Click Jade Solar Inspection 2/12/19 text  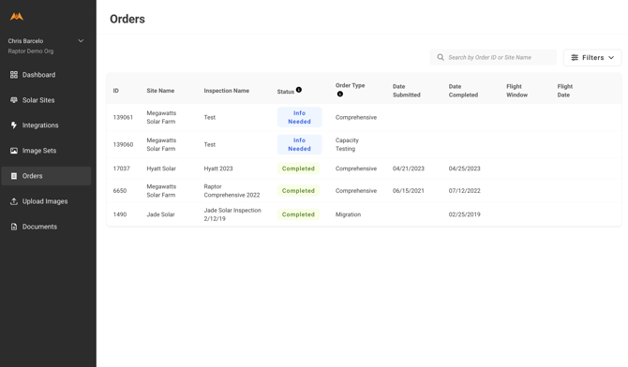point(232,214)
